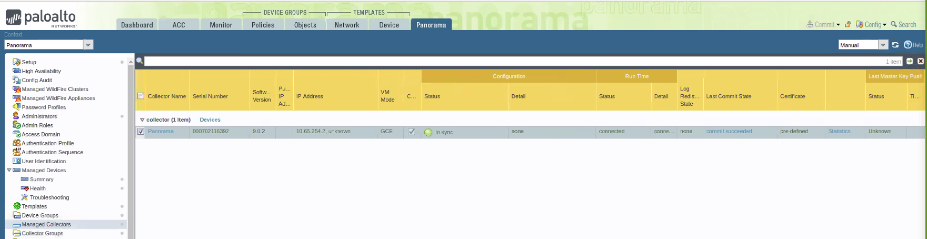Switch to the ACC tab
Screen dimensions: 927x239
(179, 25)
